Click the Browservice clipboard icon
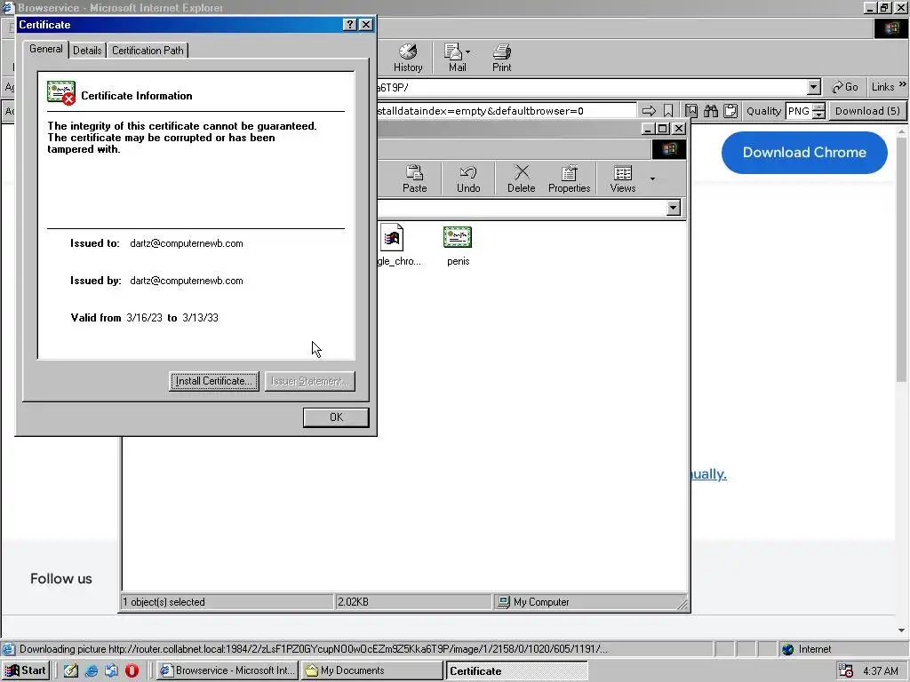The width and height of the screenshot is (910, 682). coord(730,111)
